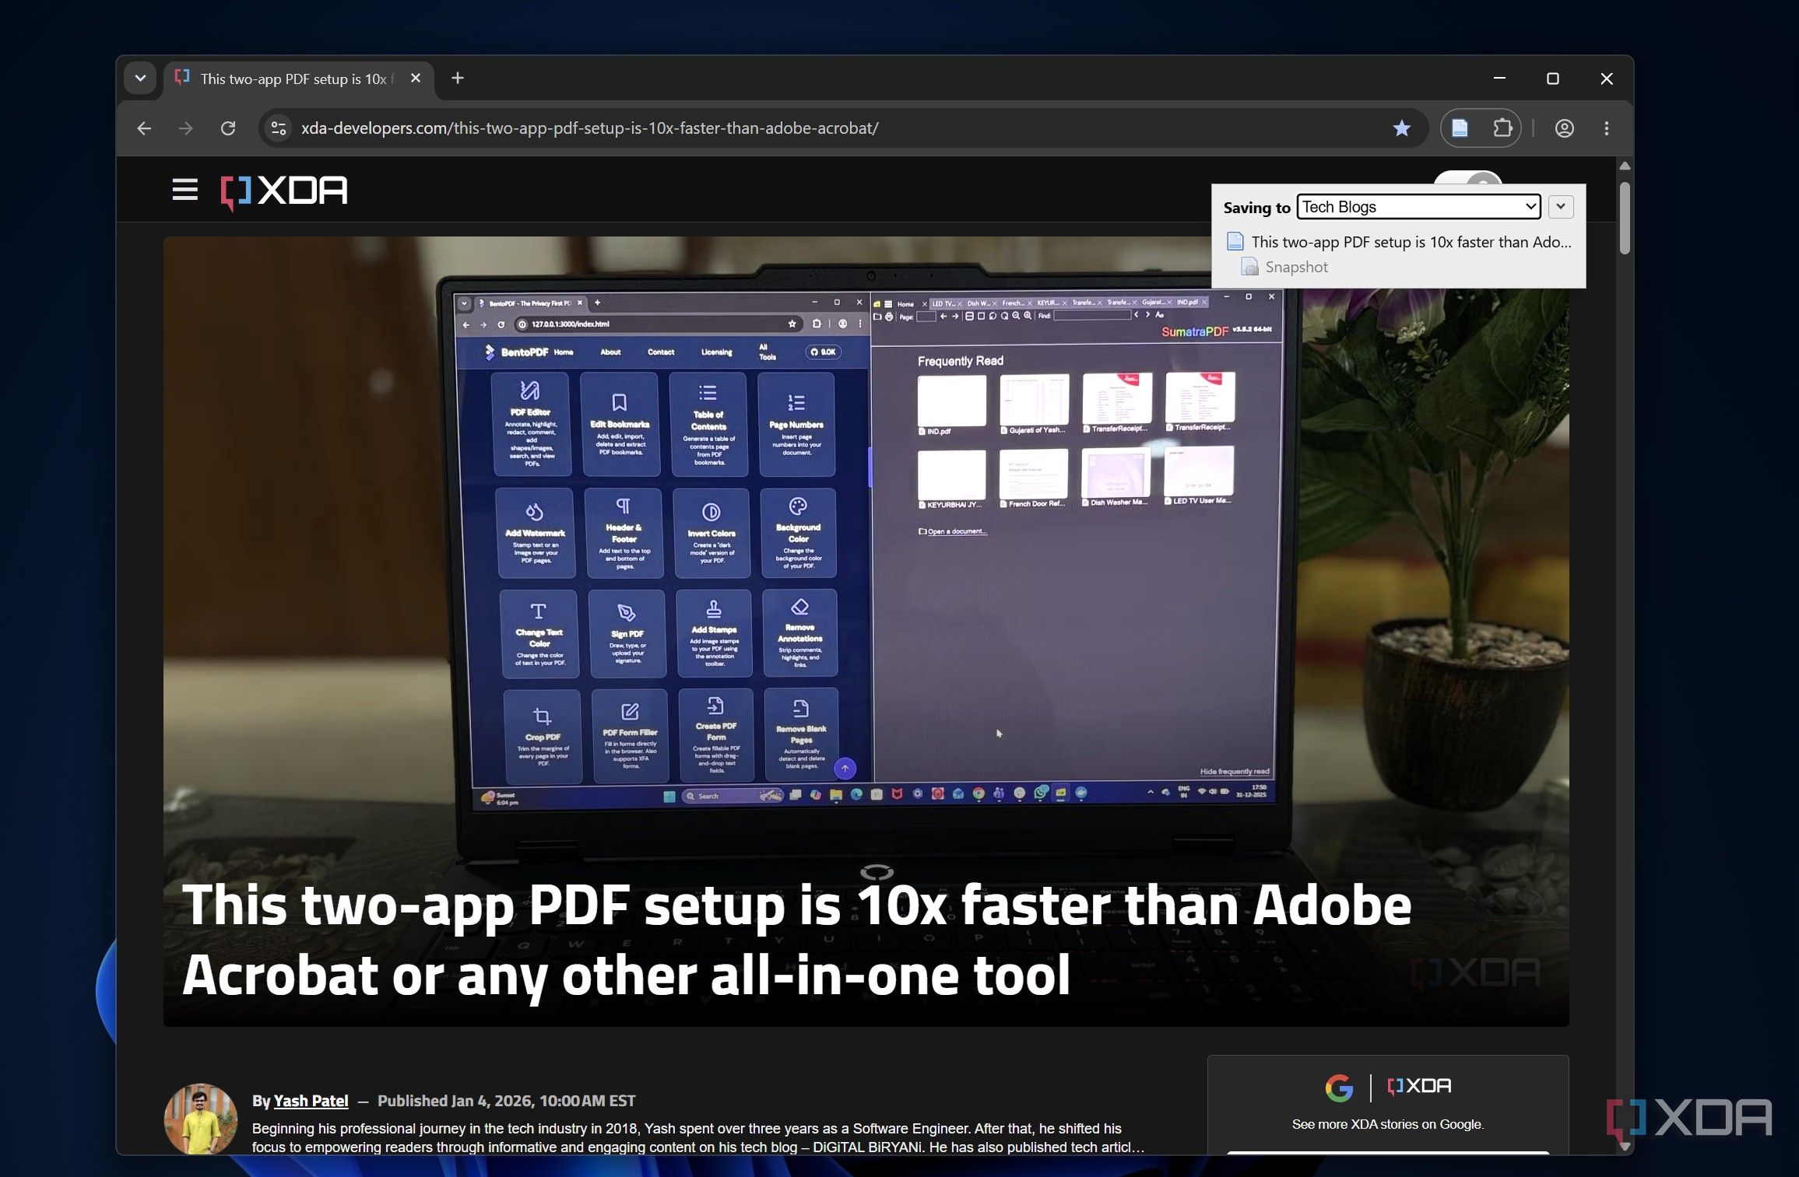This screenshot has height=1177, width=1799.
Task: Go forward to the next page
Action: point(185,128)
